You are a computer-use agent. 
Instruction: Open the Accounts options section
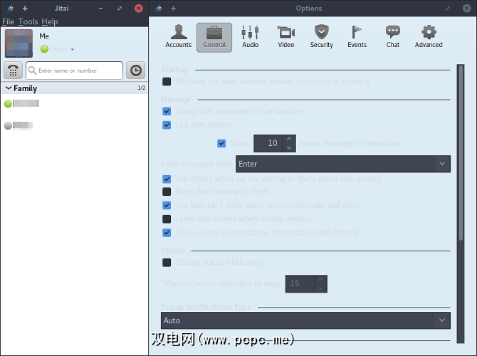pos(179,36)
